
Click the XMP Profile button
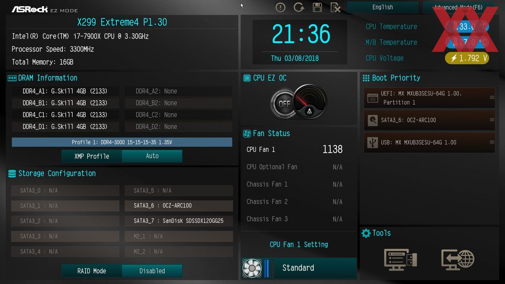[92, 156]
